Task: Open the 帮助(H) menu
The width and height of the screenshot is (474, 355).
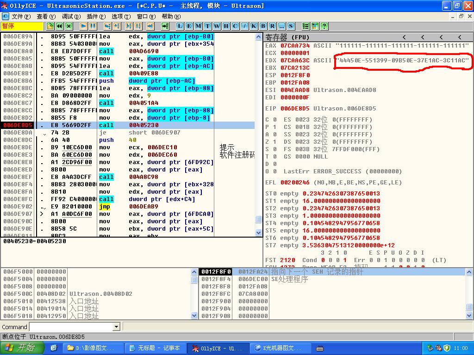Action: coord(171,17)
